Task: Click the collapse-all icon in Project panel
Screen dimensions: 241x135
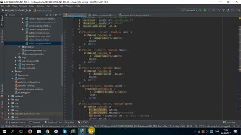Action: click(x=50, y=15)
